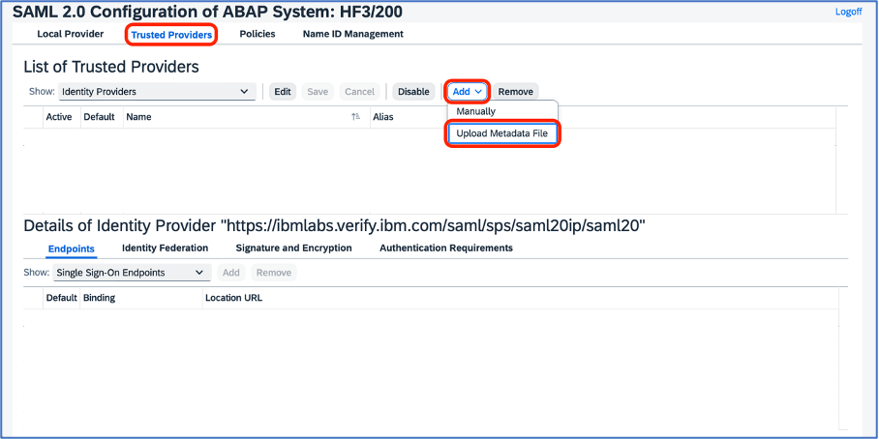
Task: Click the SAML 2.0 Configuration page title
Action: coord(207,12)
